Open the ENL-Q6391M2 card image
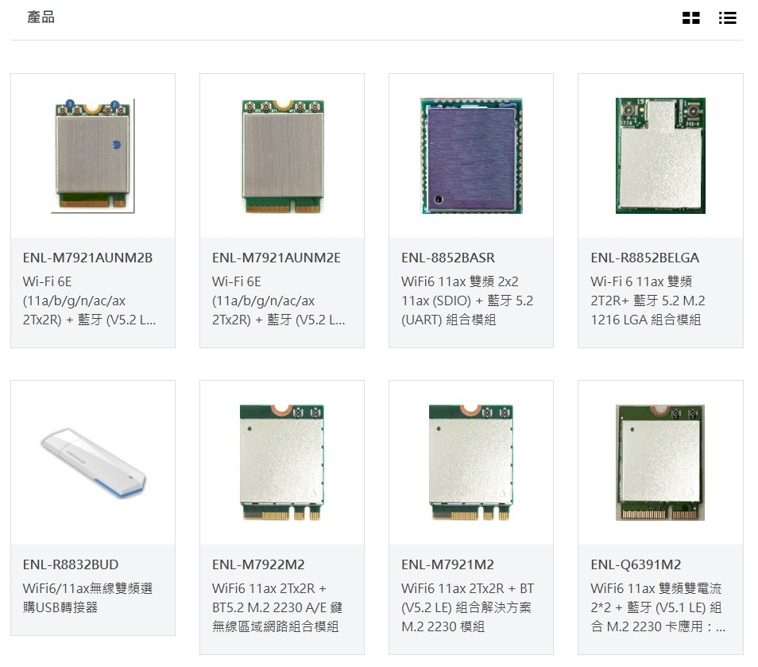Screen dimensions: 758x667 click(660, 463)
